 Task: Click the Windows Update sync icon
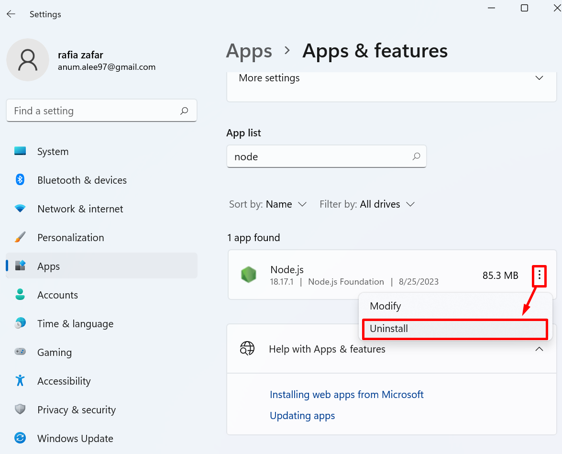(x=20, y=438)
